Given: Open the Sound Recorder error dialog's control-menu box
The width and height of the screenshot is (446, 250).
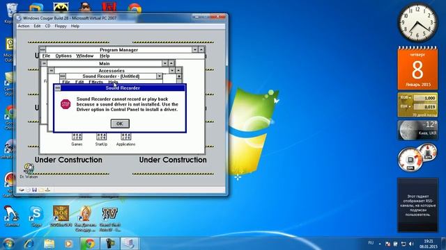Looking at the screenshot, I should pos(58,88).
